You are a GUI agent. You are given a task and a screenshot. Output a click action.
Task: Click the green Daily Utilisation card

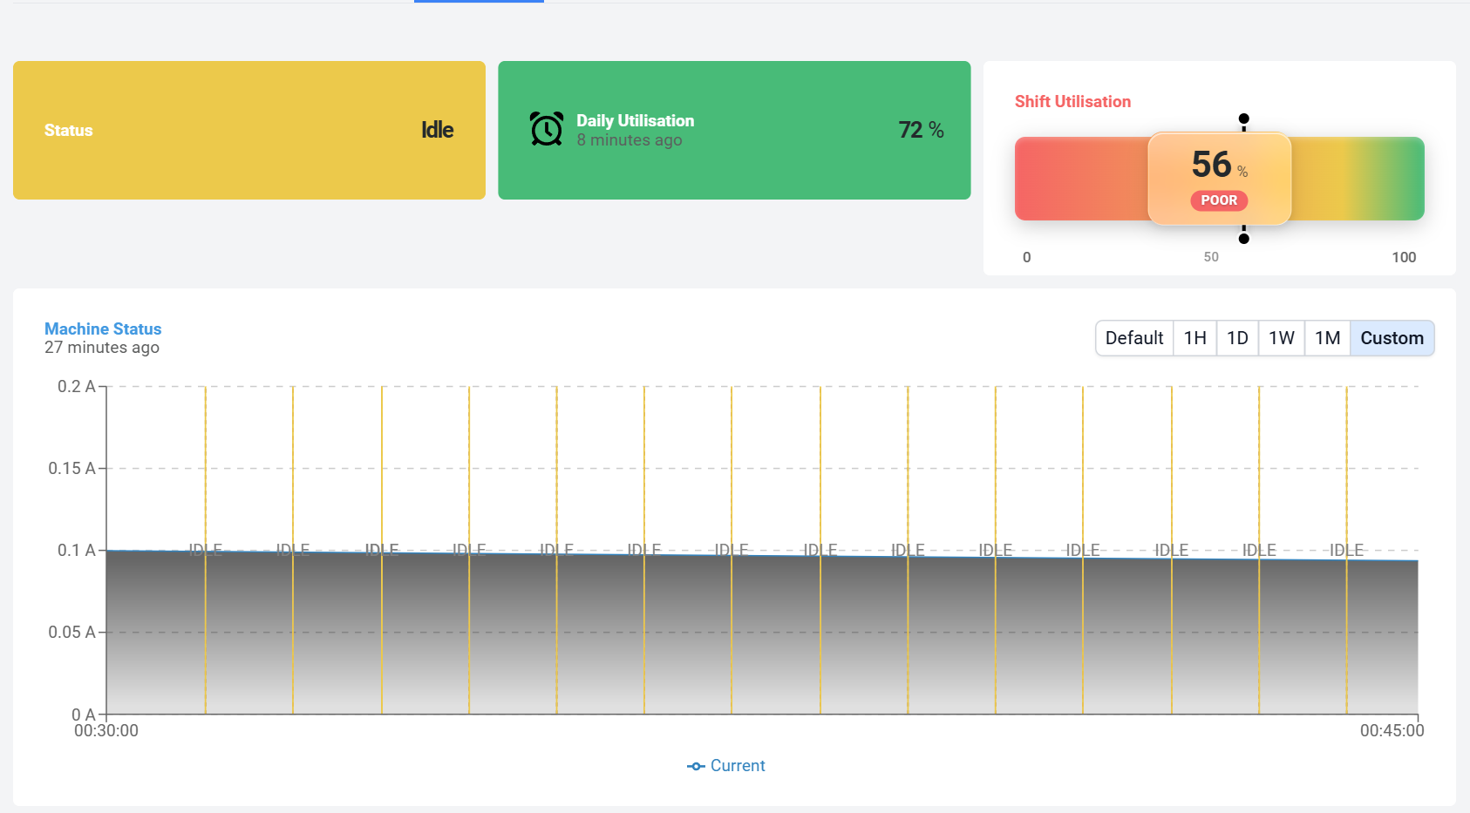tap(734, 130)
